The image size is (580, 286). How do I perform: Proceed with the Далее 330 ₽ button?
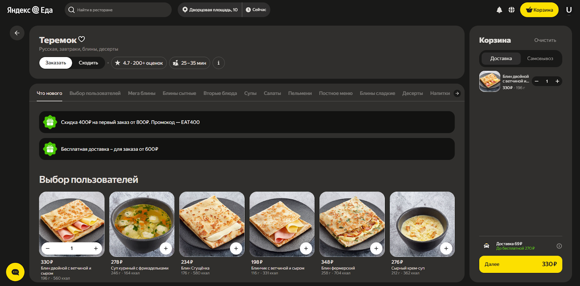tap(521, 264)
